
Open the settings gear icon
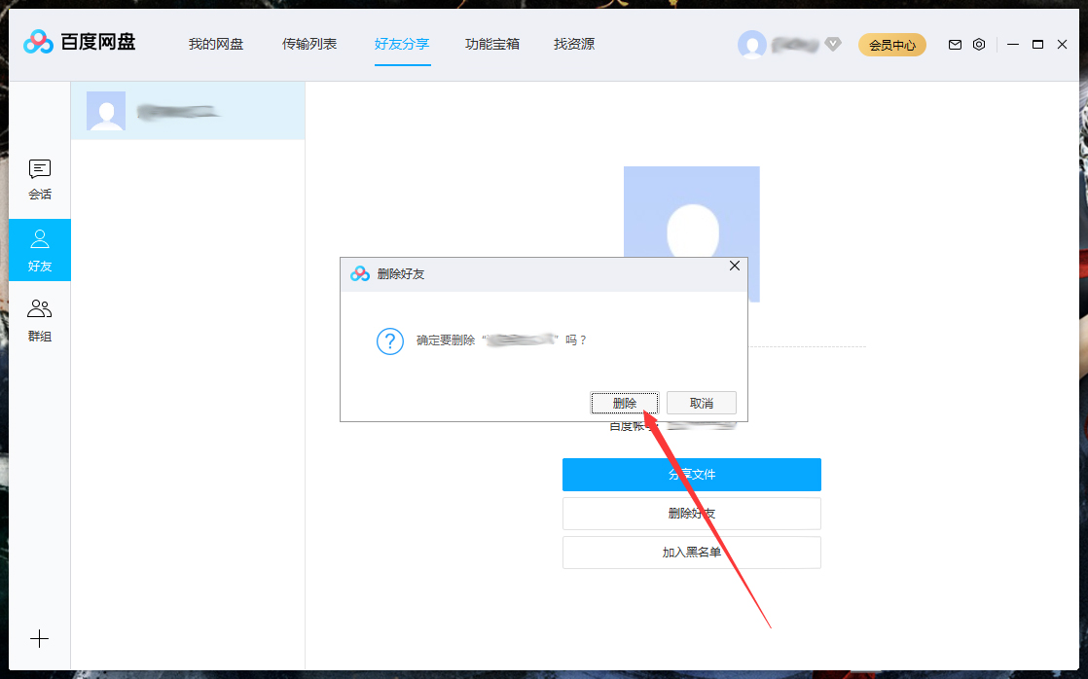coord(979,44)
